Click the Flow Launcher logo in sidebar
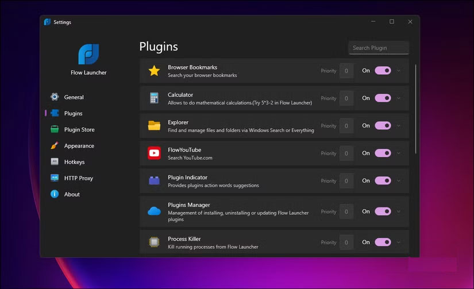 pos(88,54)
